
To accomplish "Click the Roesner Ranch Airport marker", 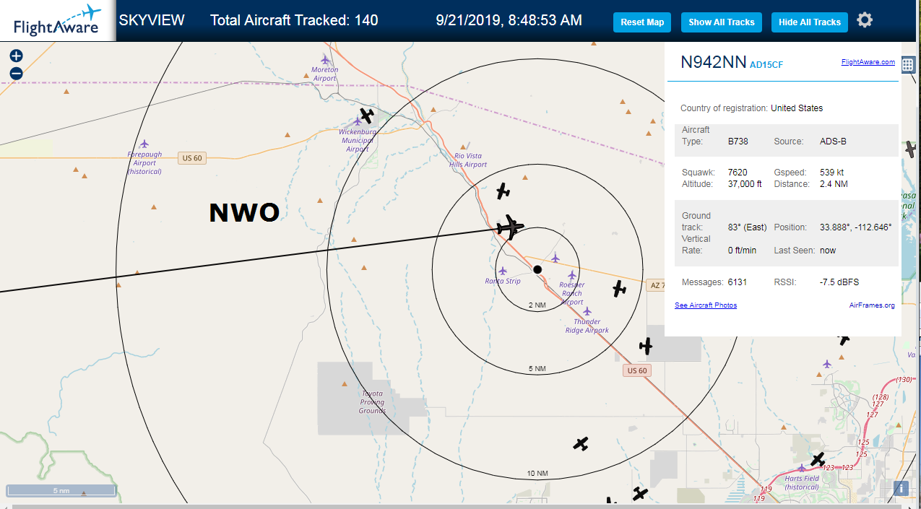I will pos(572,275).
